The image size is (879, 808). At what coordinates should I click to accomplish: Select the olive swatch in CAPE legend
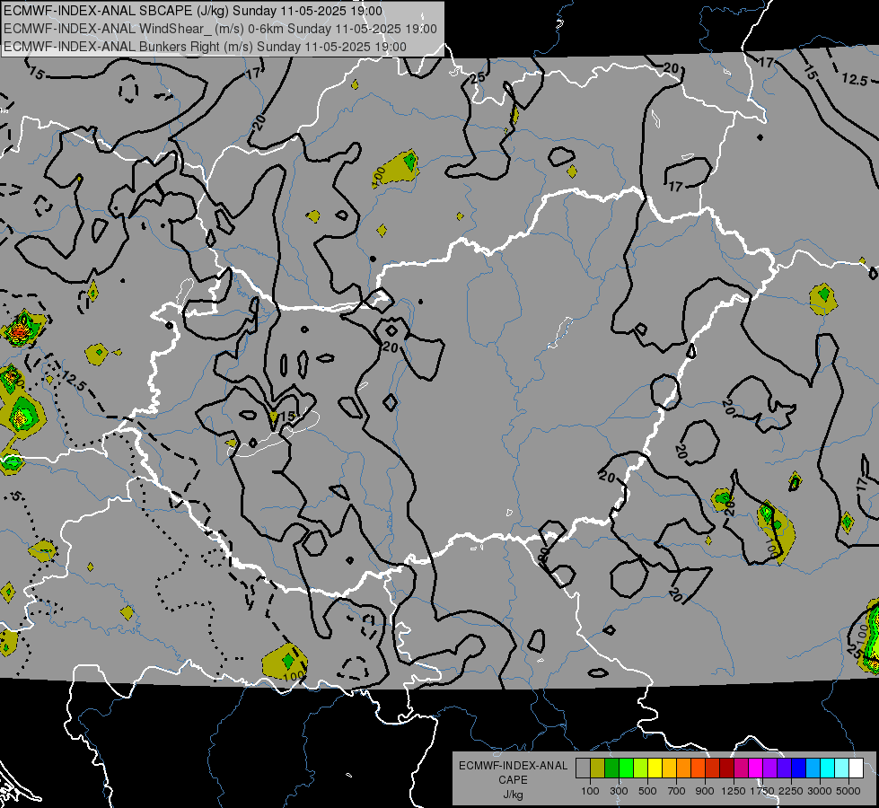598,768
